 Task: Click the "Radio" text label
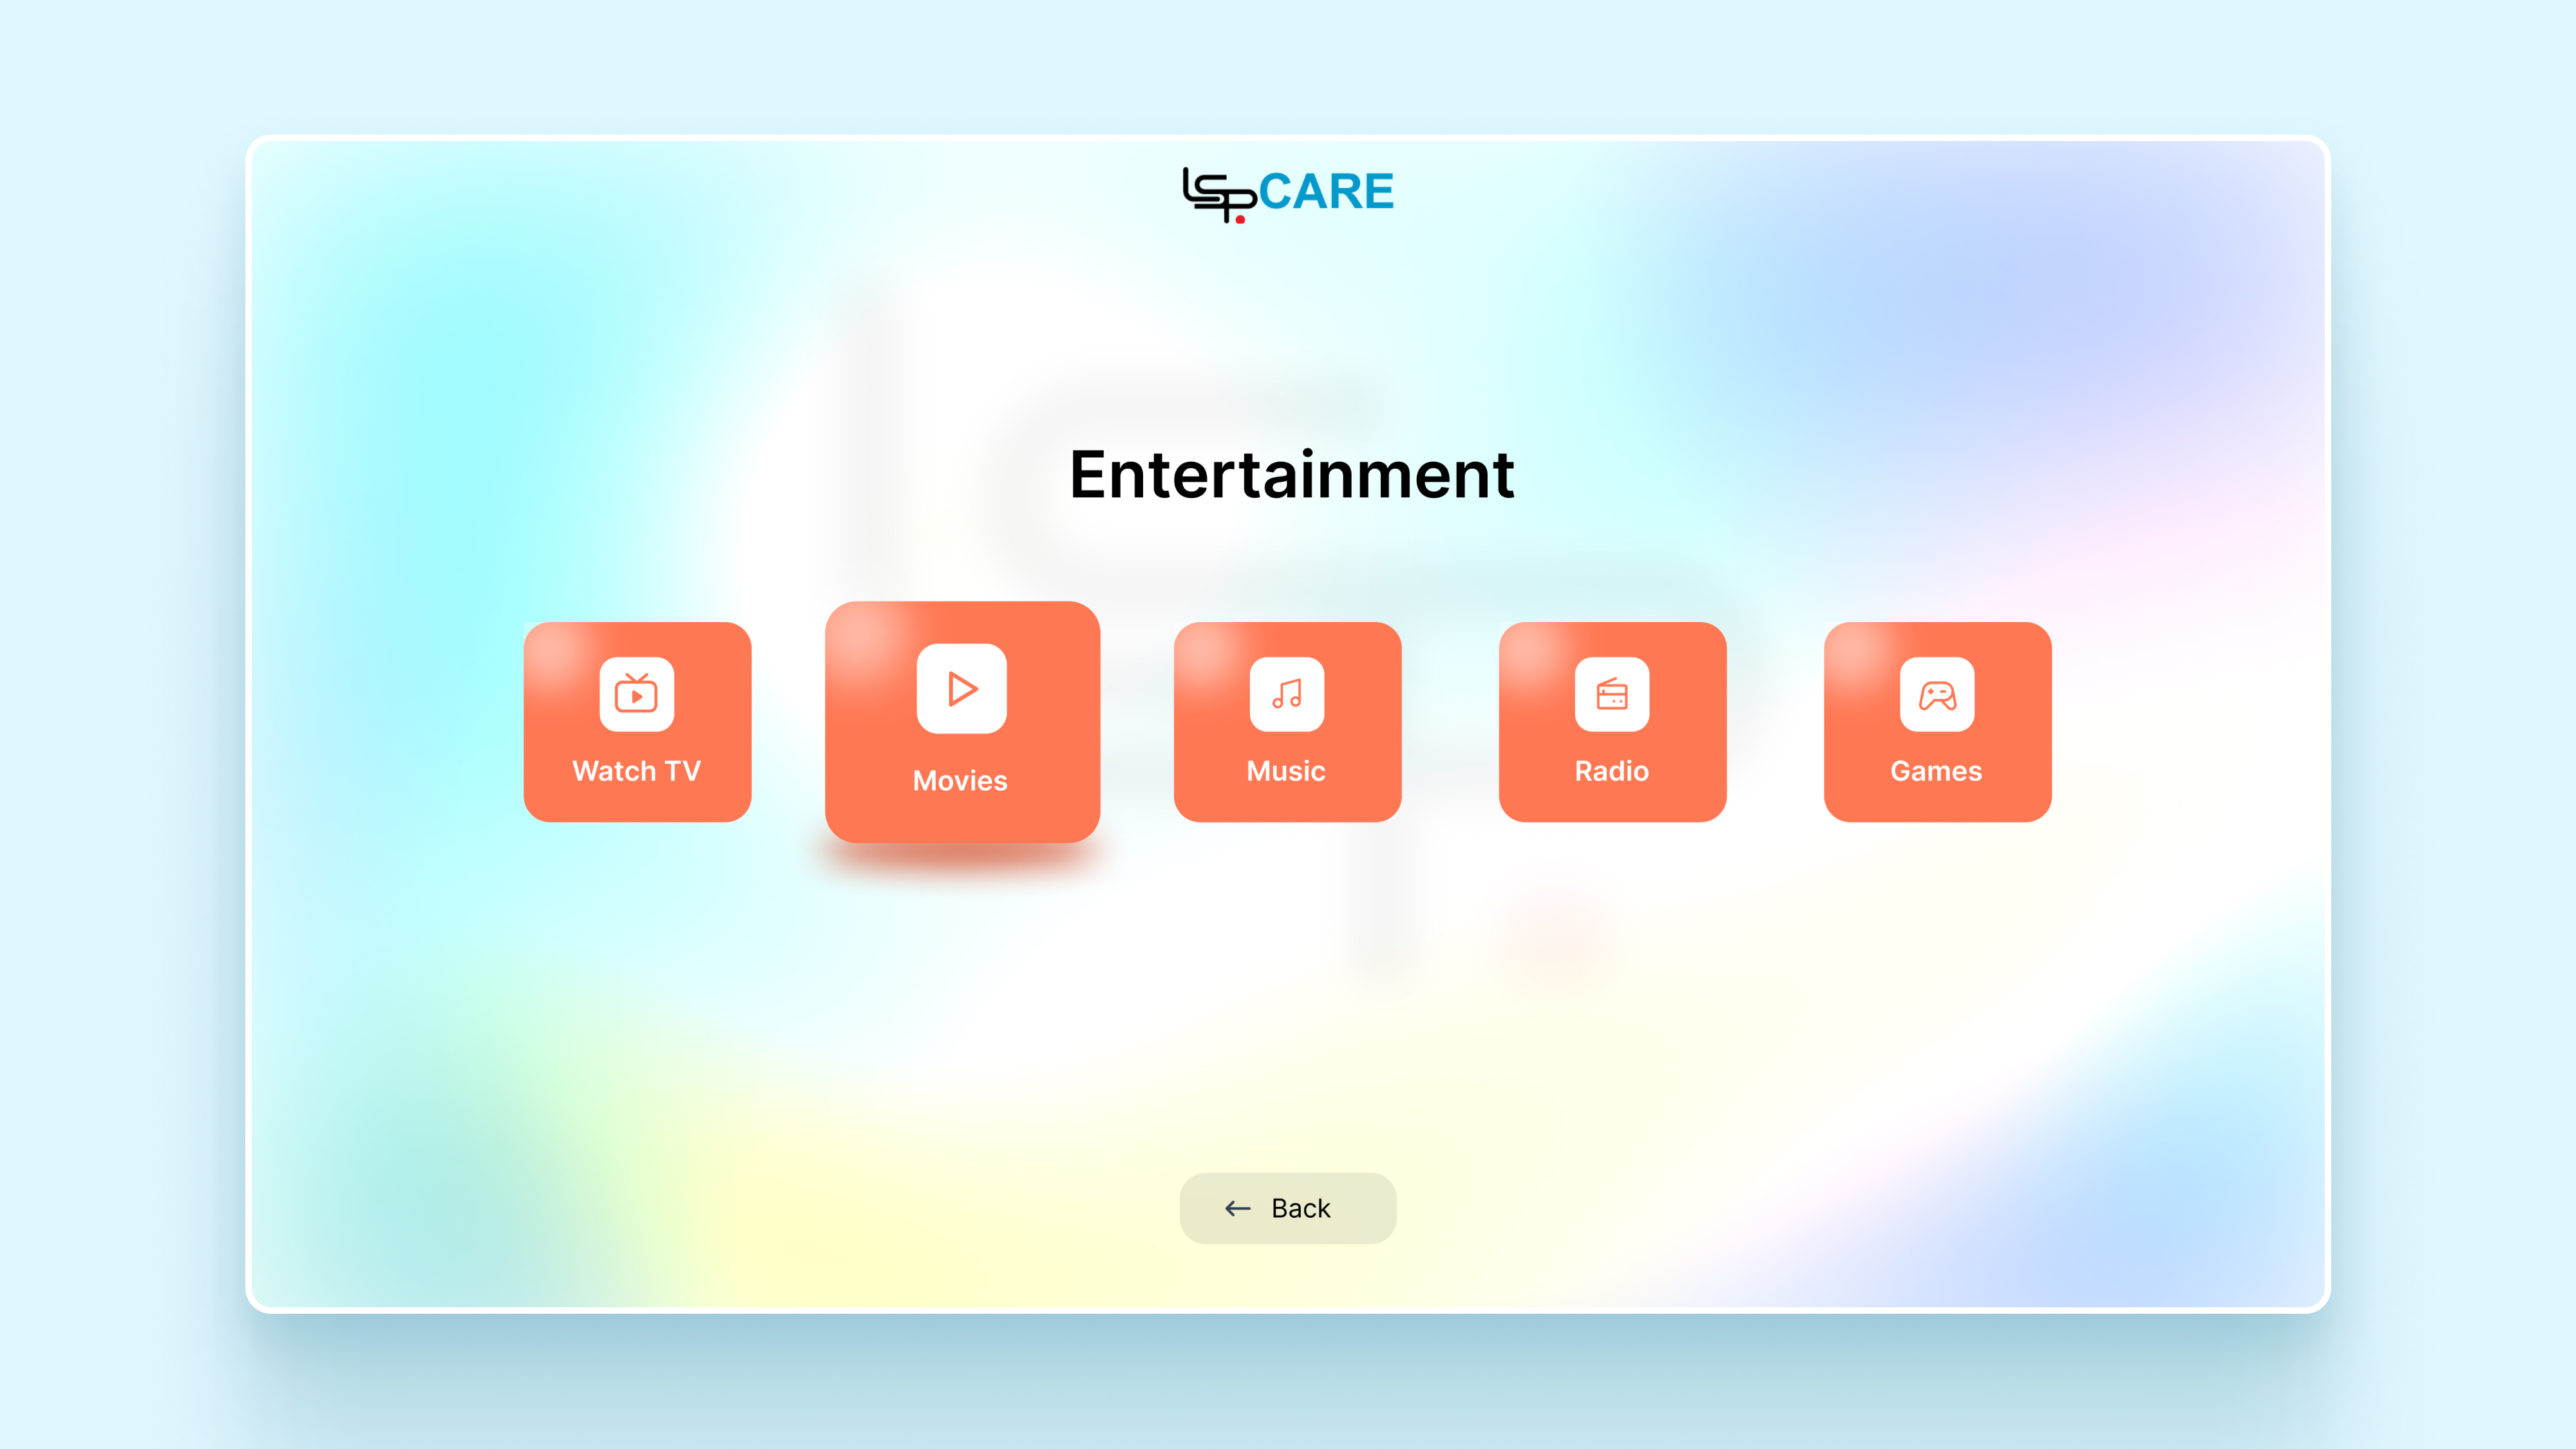tap(1611, 771)
